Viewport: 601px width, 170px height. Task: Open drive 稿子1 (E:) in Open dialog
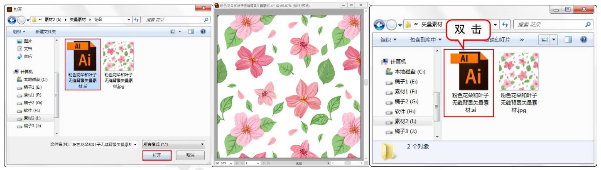point(30,87)
